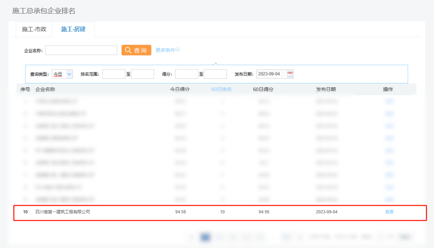Switch to the 施工-市政 tab
Viewport: 434px width, 248px height.
(x=34, y=29)
